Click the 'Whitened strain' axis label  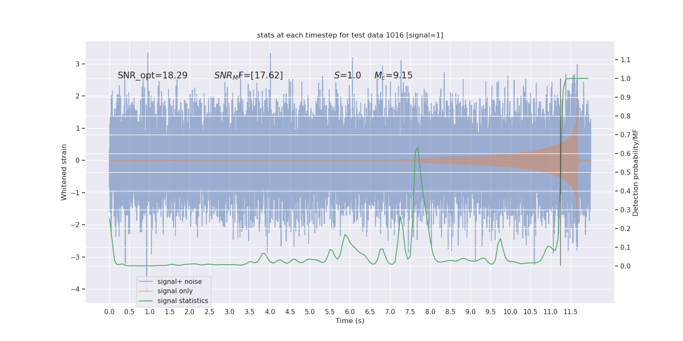[64, 172]
